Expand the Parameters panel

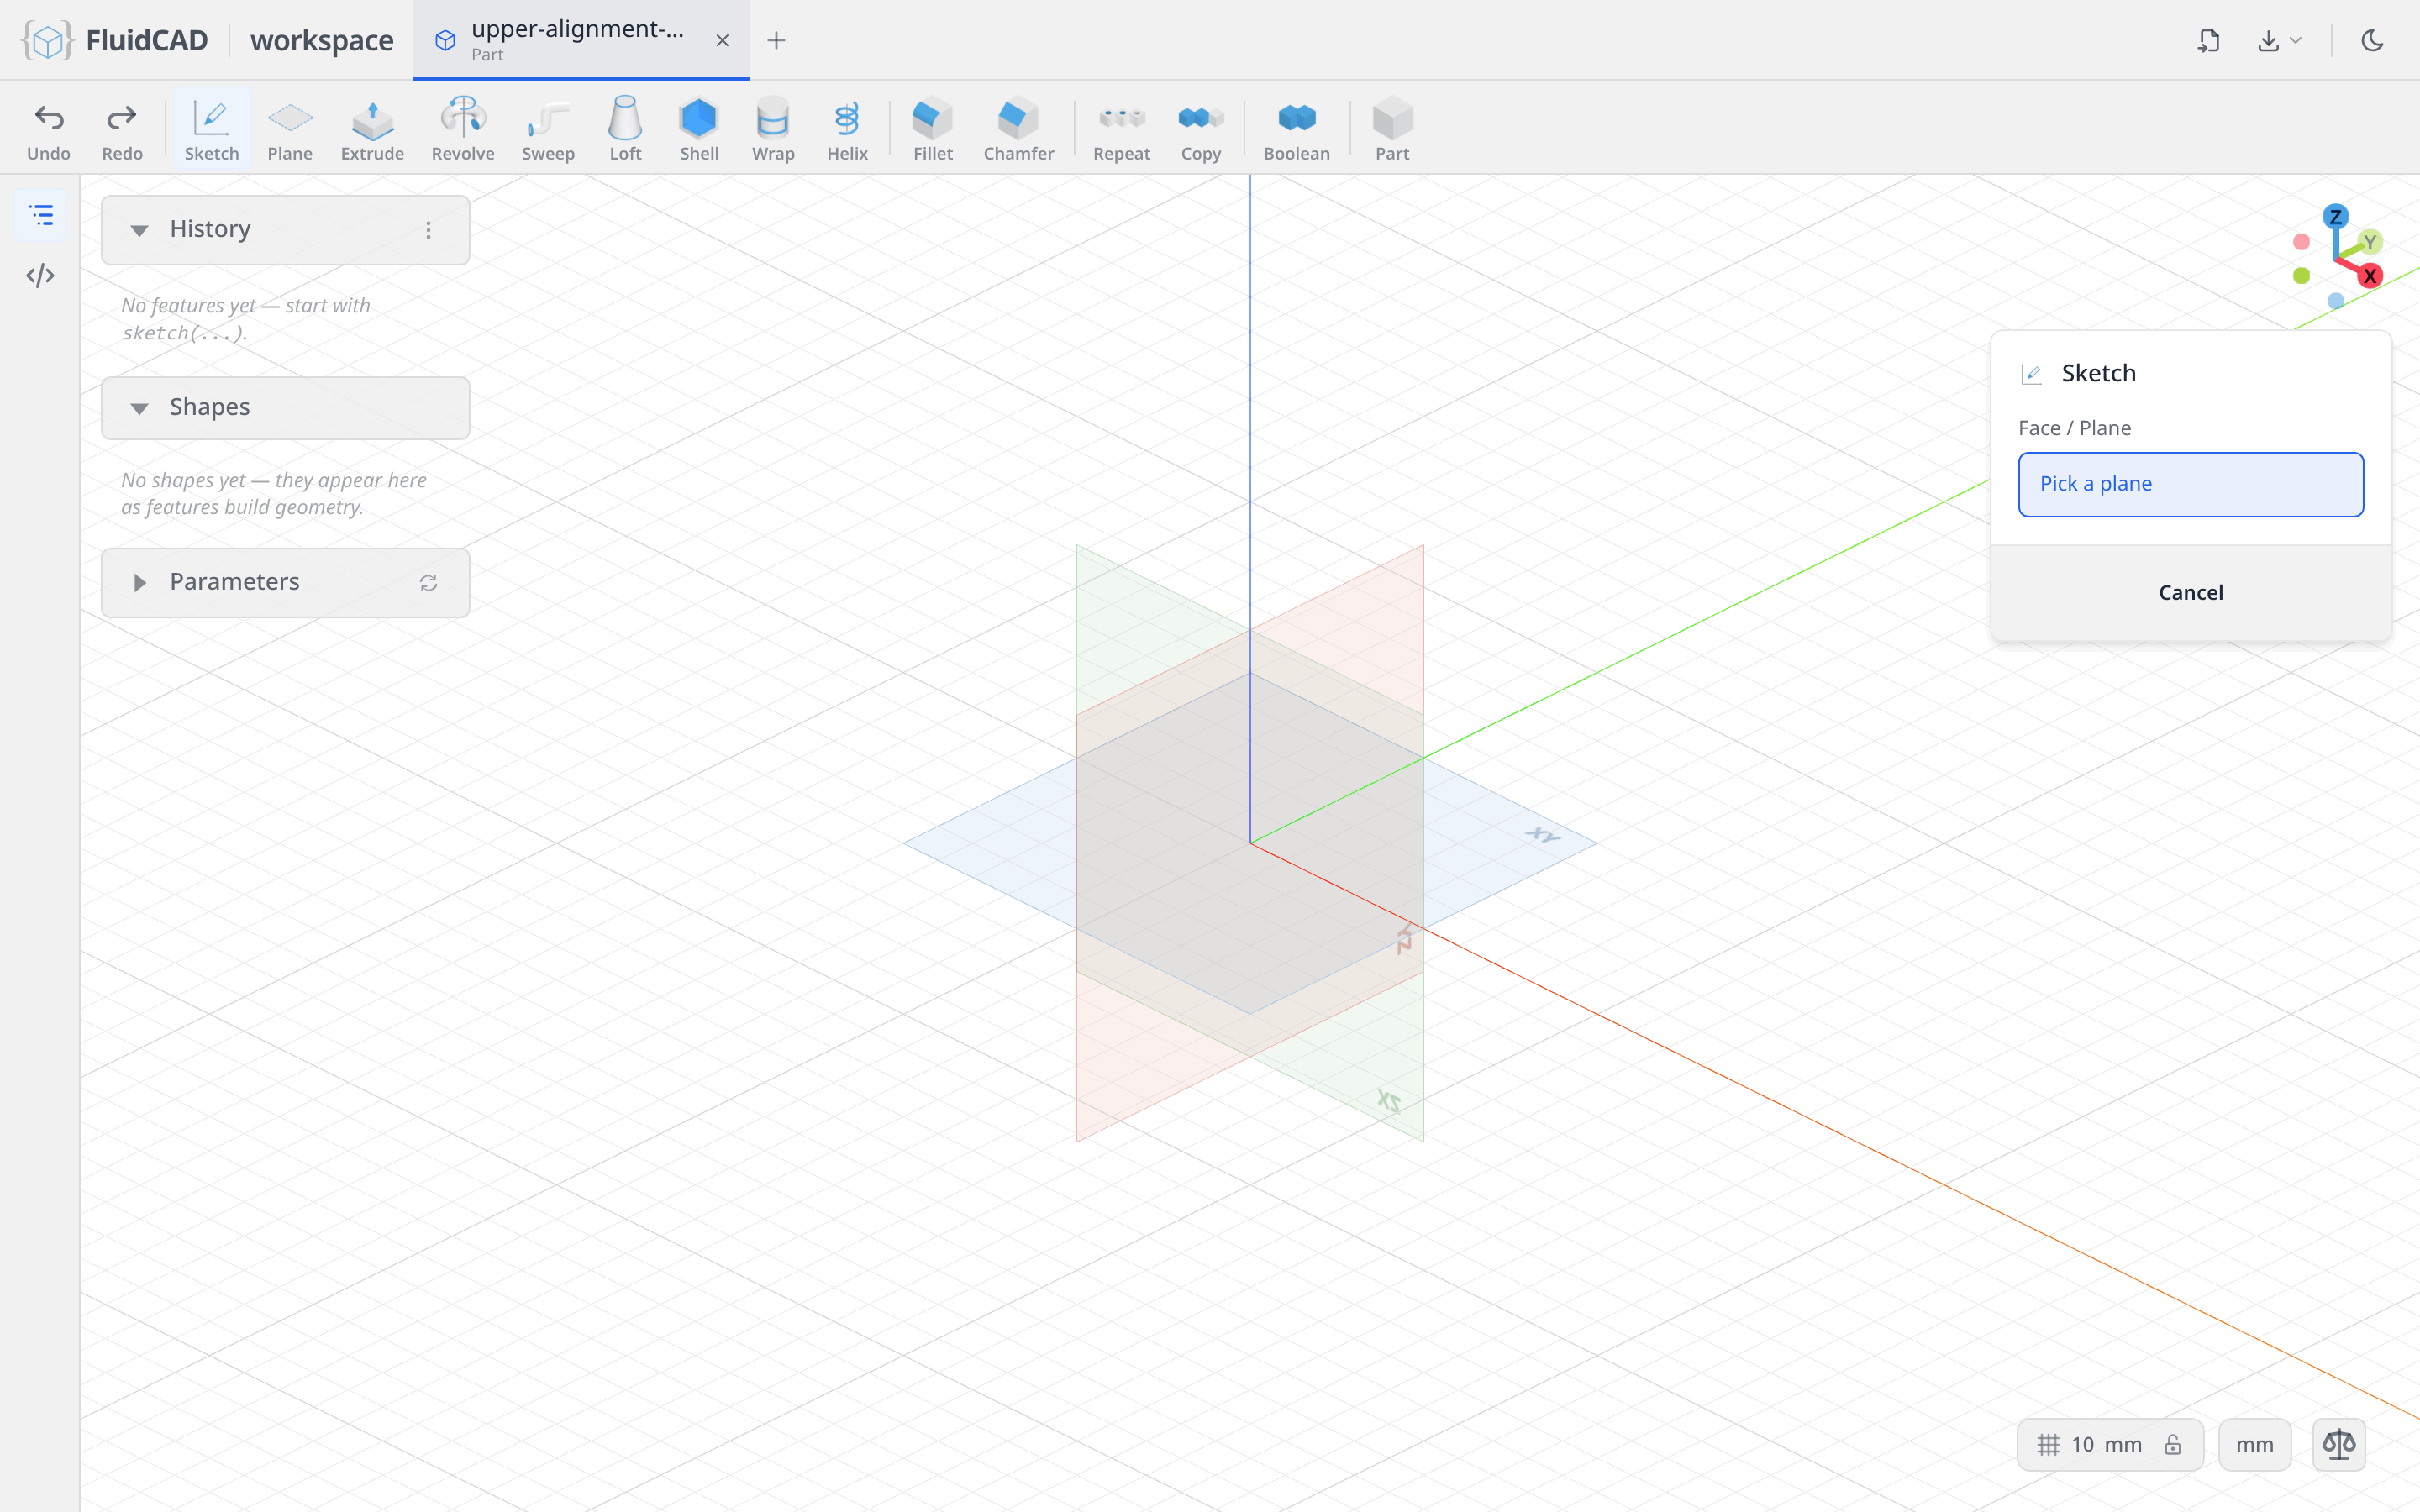click(139, 582)
